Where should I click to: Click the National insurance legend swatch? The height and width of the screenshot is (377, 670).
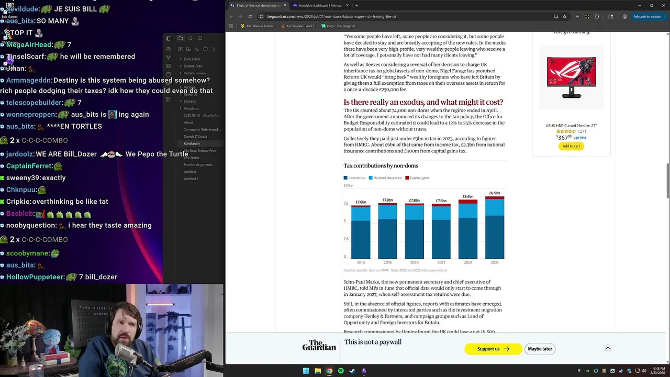[371, 178]
